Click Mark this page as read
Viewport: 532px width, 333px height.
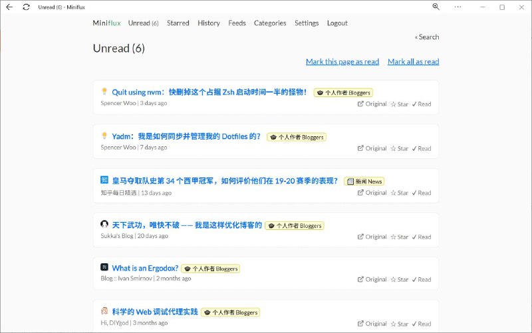click(x=342, y=62)
